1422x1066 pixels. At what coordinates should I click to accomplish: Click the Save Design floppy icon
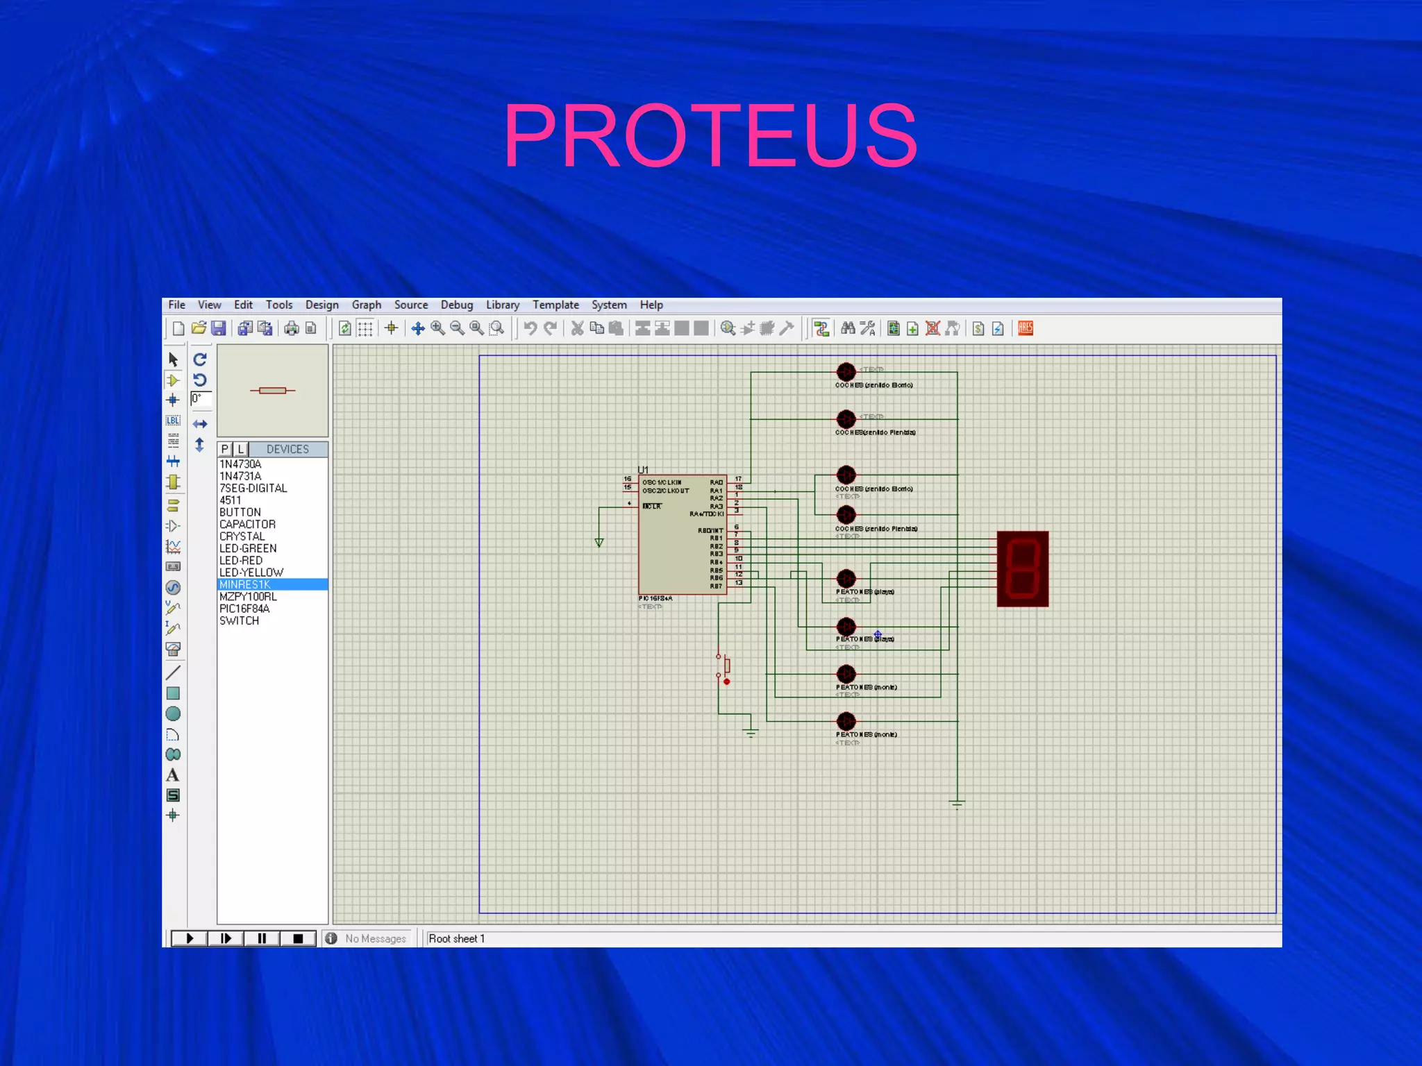(219, 328)
